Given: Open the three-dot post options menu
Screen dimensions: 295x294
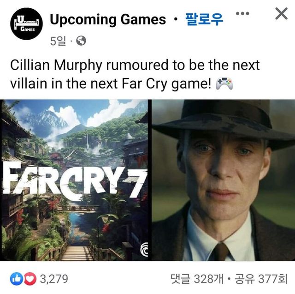Looking at the screenshot, I should [242, 13].
